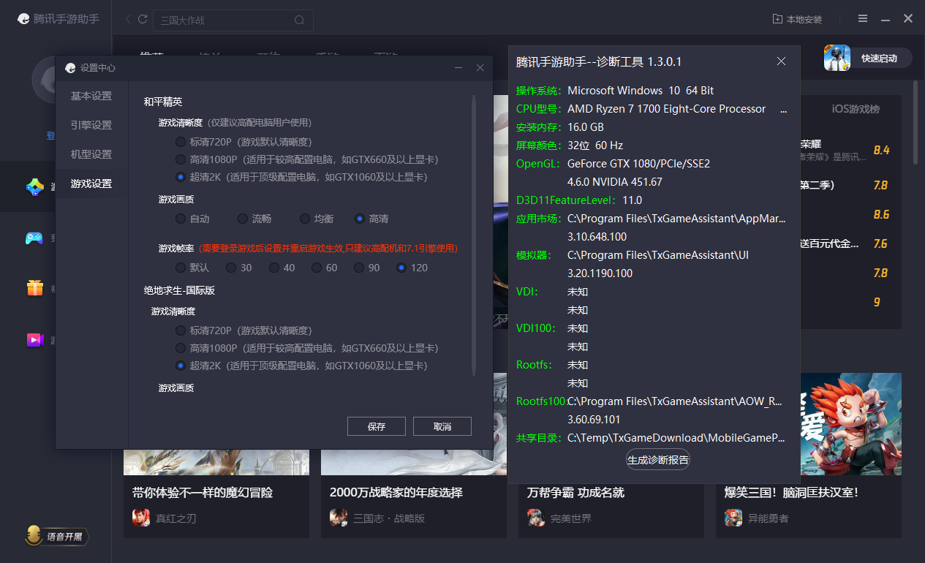Image resolution: width=925 pixels, height=563 pixels.
Task: Click the search magnifier icon
Action: [x=299, y=20]
